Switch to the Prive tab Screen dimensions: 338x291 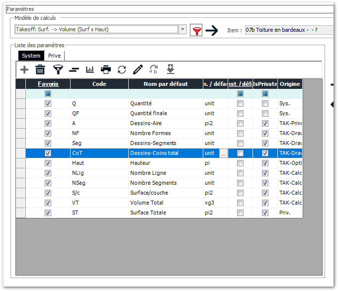54,56
